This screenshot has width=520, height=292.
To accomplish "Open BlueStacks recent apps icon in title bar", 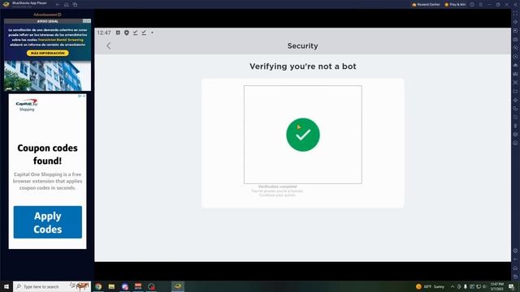I will (75, 5).
